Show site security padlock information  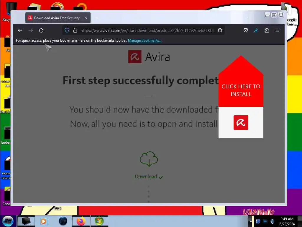click(x=75, y=30)
